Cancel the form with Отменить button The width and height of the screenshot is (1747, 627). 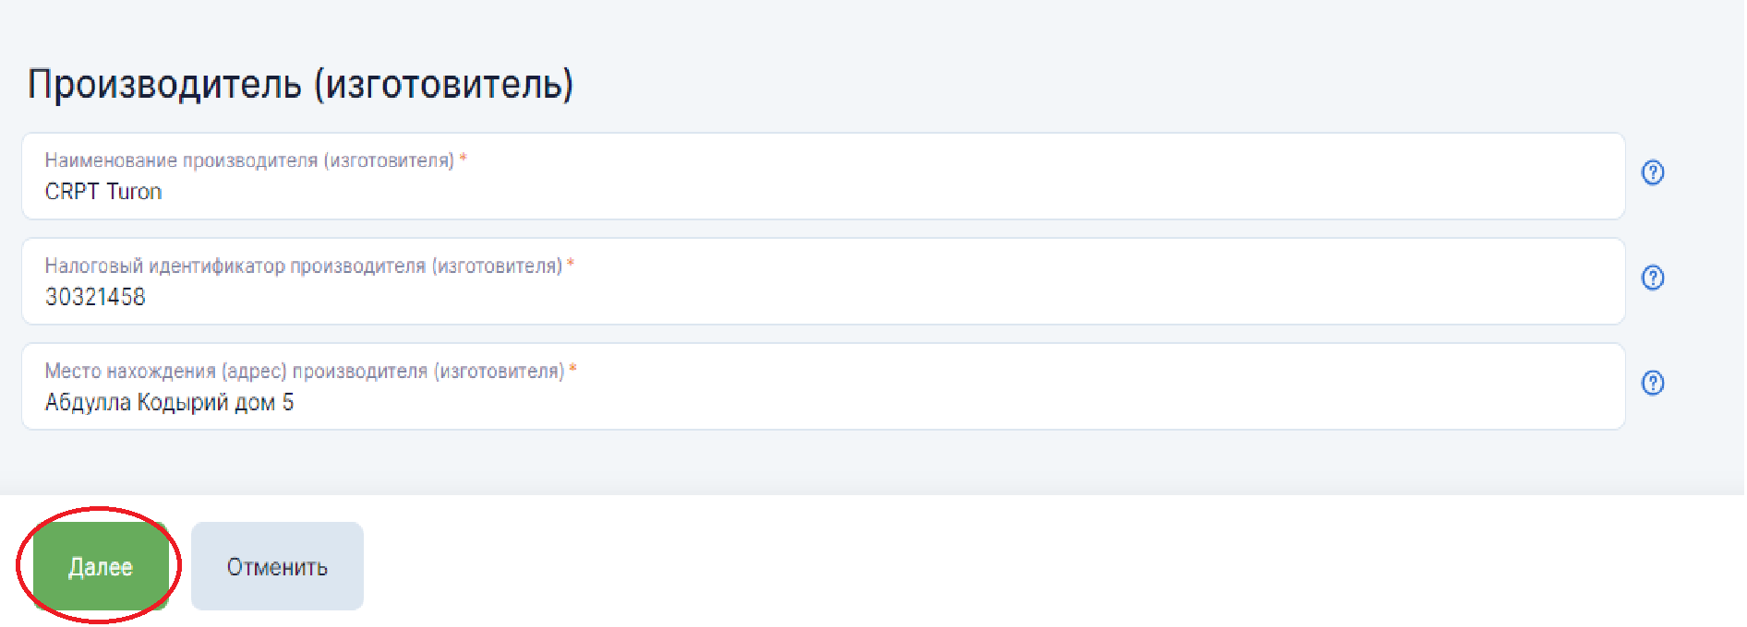click(x=277, y=566)
